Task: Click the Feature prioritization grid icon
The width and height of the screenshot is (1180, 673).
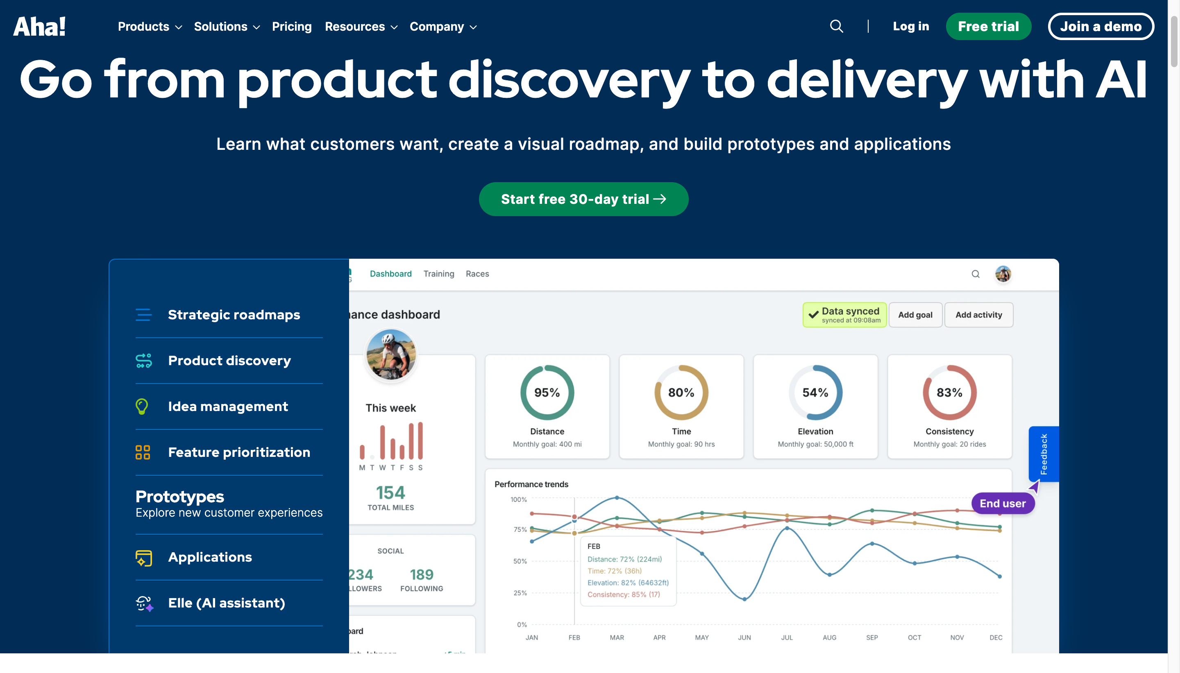Action: [x=143, y=452]
